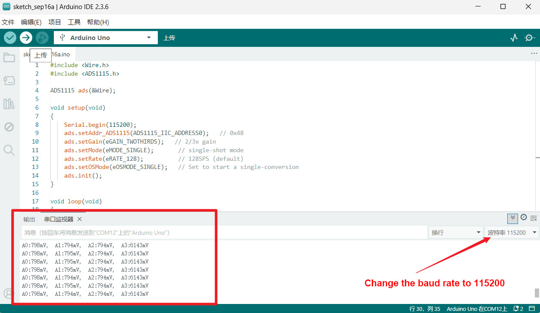Click the Verify checkmark button
The height and width of the screenshot is (313, 540).
click(10, 38)
